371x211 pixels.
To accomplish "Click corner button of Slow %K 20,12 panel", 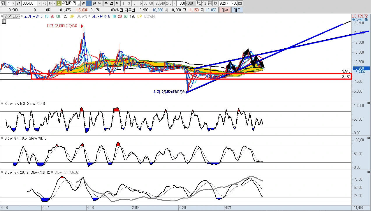I will pyautogui.click(x=368, y=173).
